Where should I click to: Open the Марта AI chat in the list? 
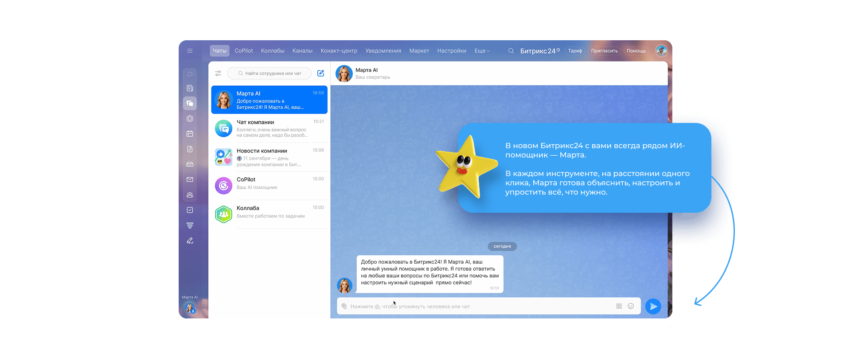pyautogui.click(x=269, y=100)
